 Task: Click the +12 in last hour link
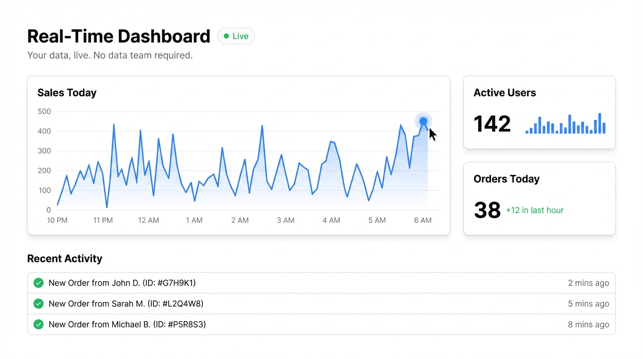coord(535,210)
